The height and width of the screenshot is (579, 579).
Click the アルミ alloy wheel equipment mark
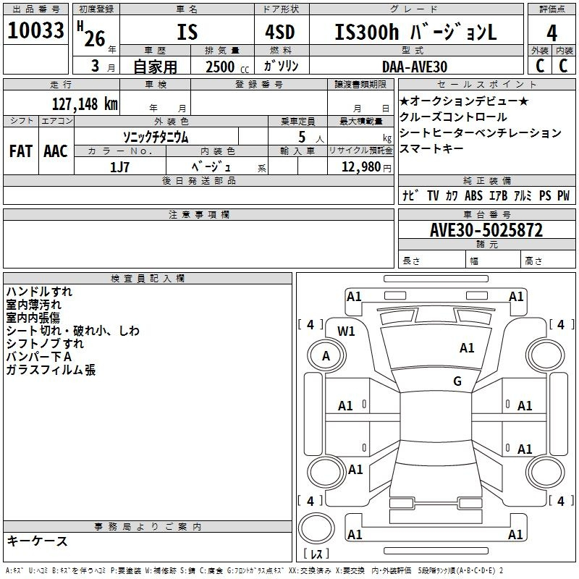[520, 195]
